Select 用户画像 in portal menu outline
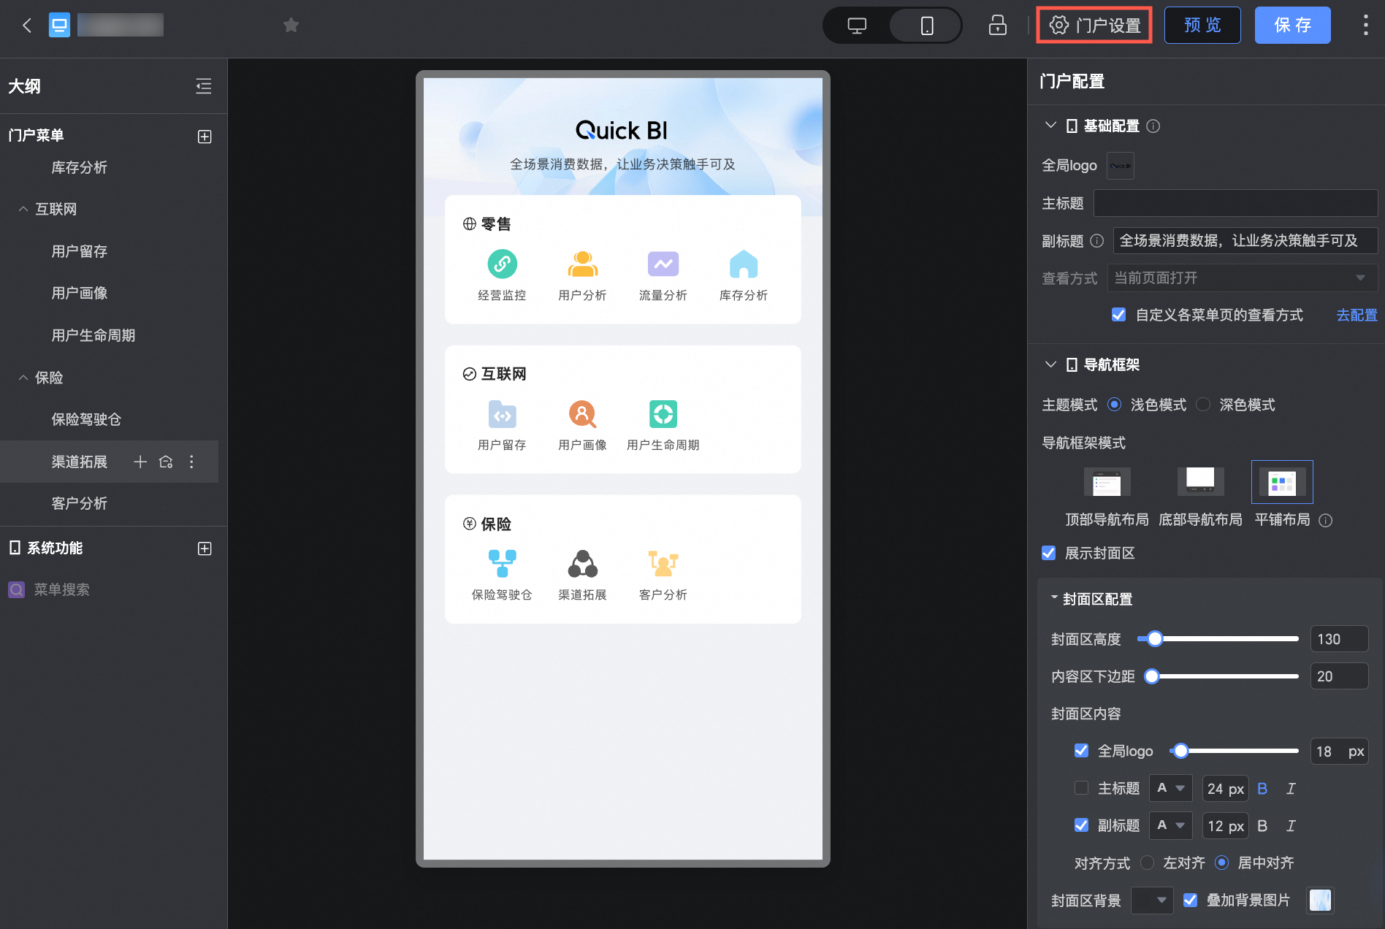This screenshot has width=1385, height=929. click(79, 293)
